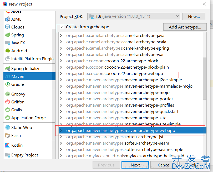The image size is (213, 172).
Task: Open the Project SDK dropdown
Action: (x=134, y=16)
